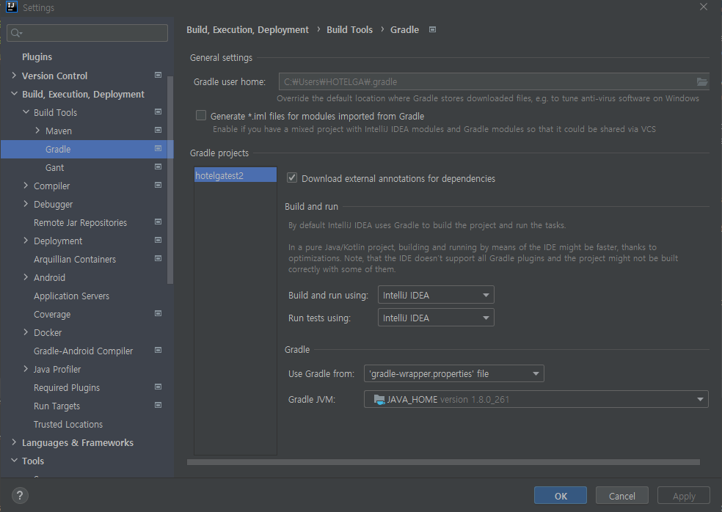Open the Use Gradle from dropdown
Screen dimensions: 722x512
coord(454,373)
